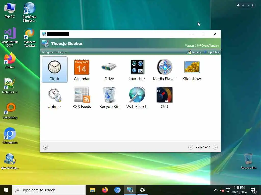Select the Drive gadget icon
The width and height of the screenshot is (261, 195).
109,67
